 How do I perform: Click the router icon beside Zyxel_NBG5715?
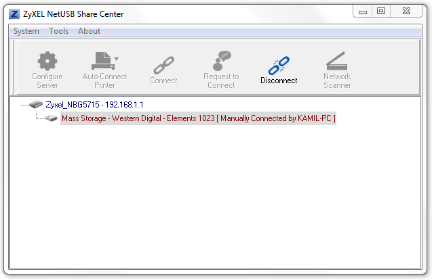point(36,104)
